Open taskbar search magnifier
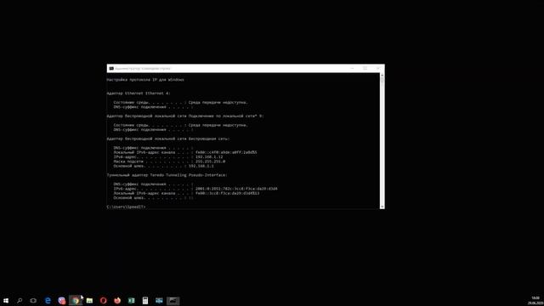The image size is (544, 306). click(x=20, y=300)
